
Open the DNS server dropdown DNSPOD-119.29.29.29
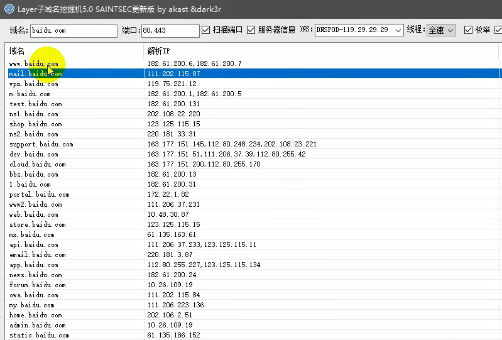(x=359, y=30)
